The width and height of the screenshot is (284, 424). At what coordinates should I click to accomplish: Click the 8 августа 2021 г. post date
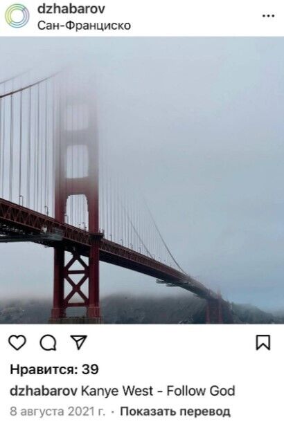57,412
